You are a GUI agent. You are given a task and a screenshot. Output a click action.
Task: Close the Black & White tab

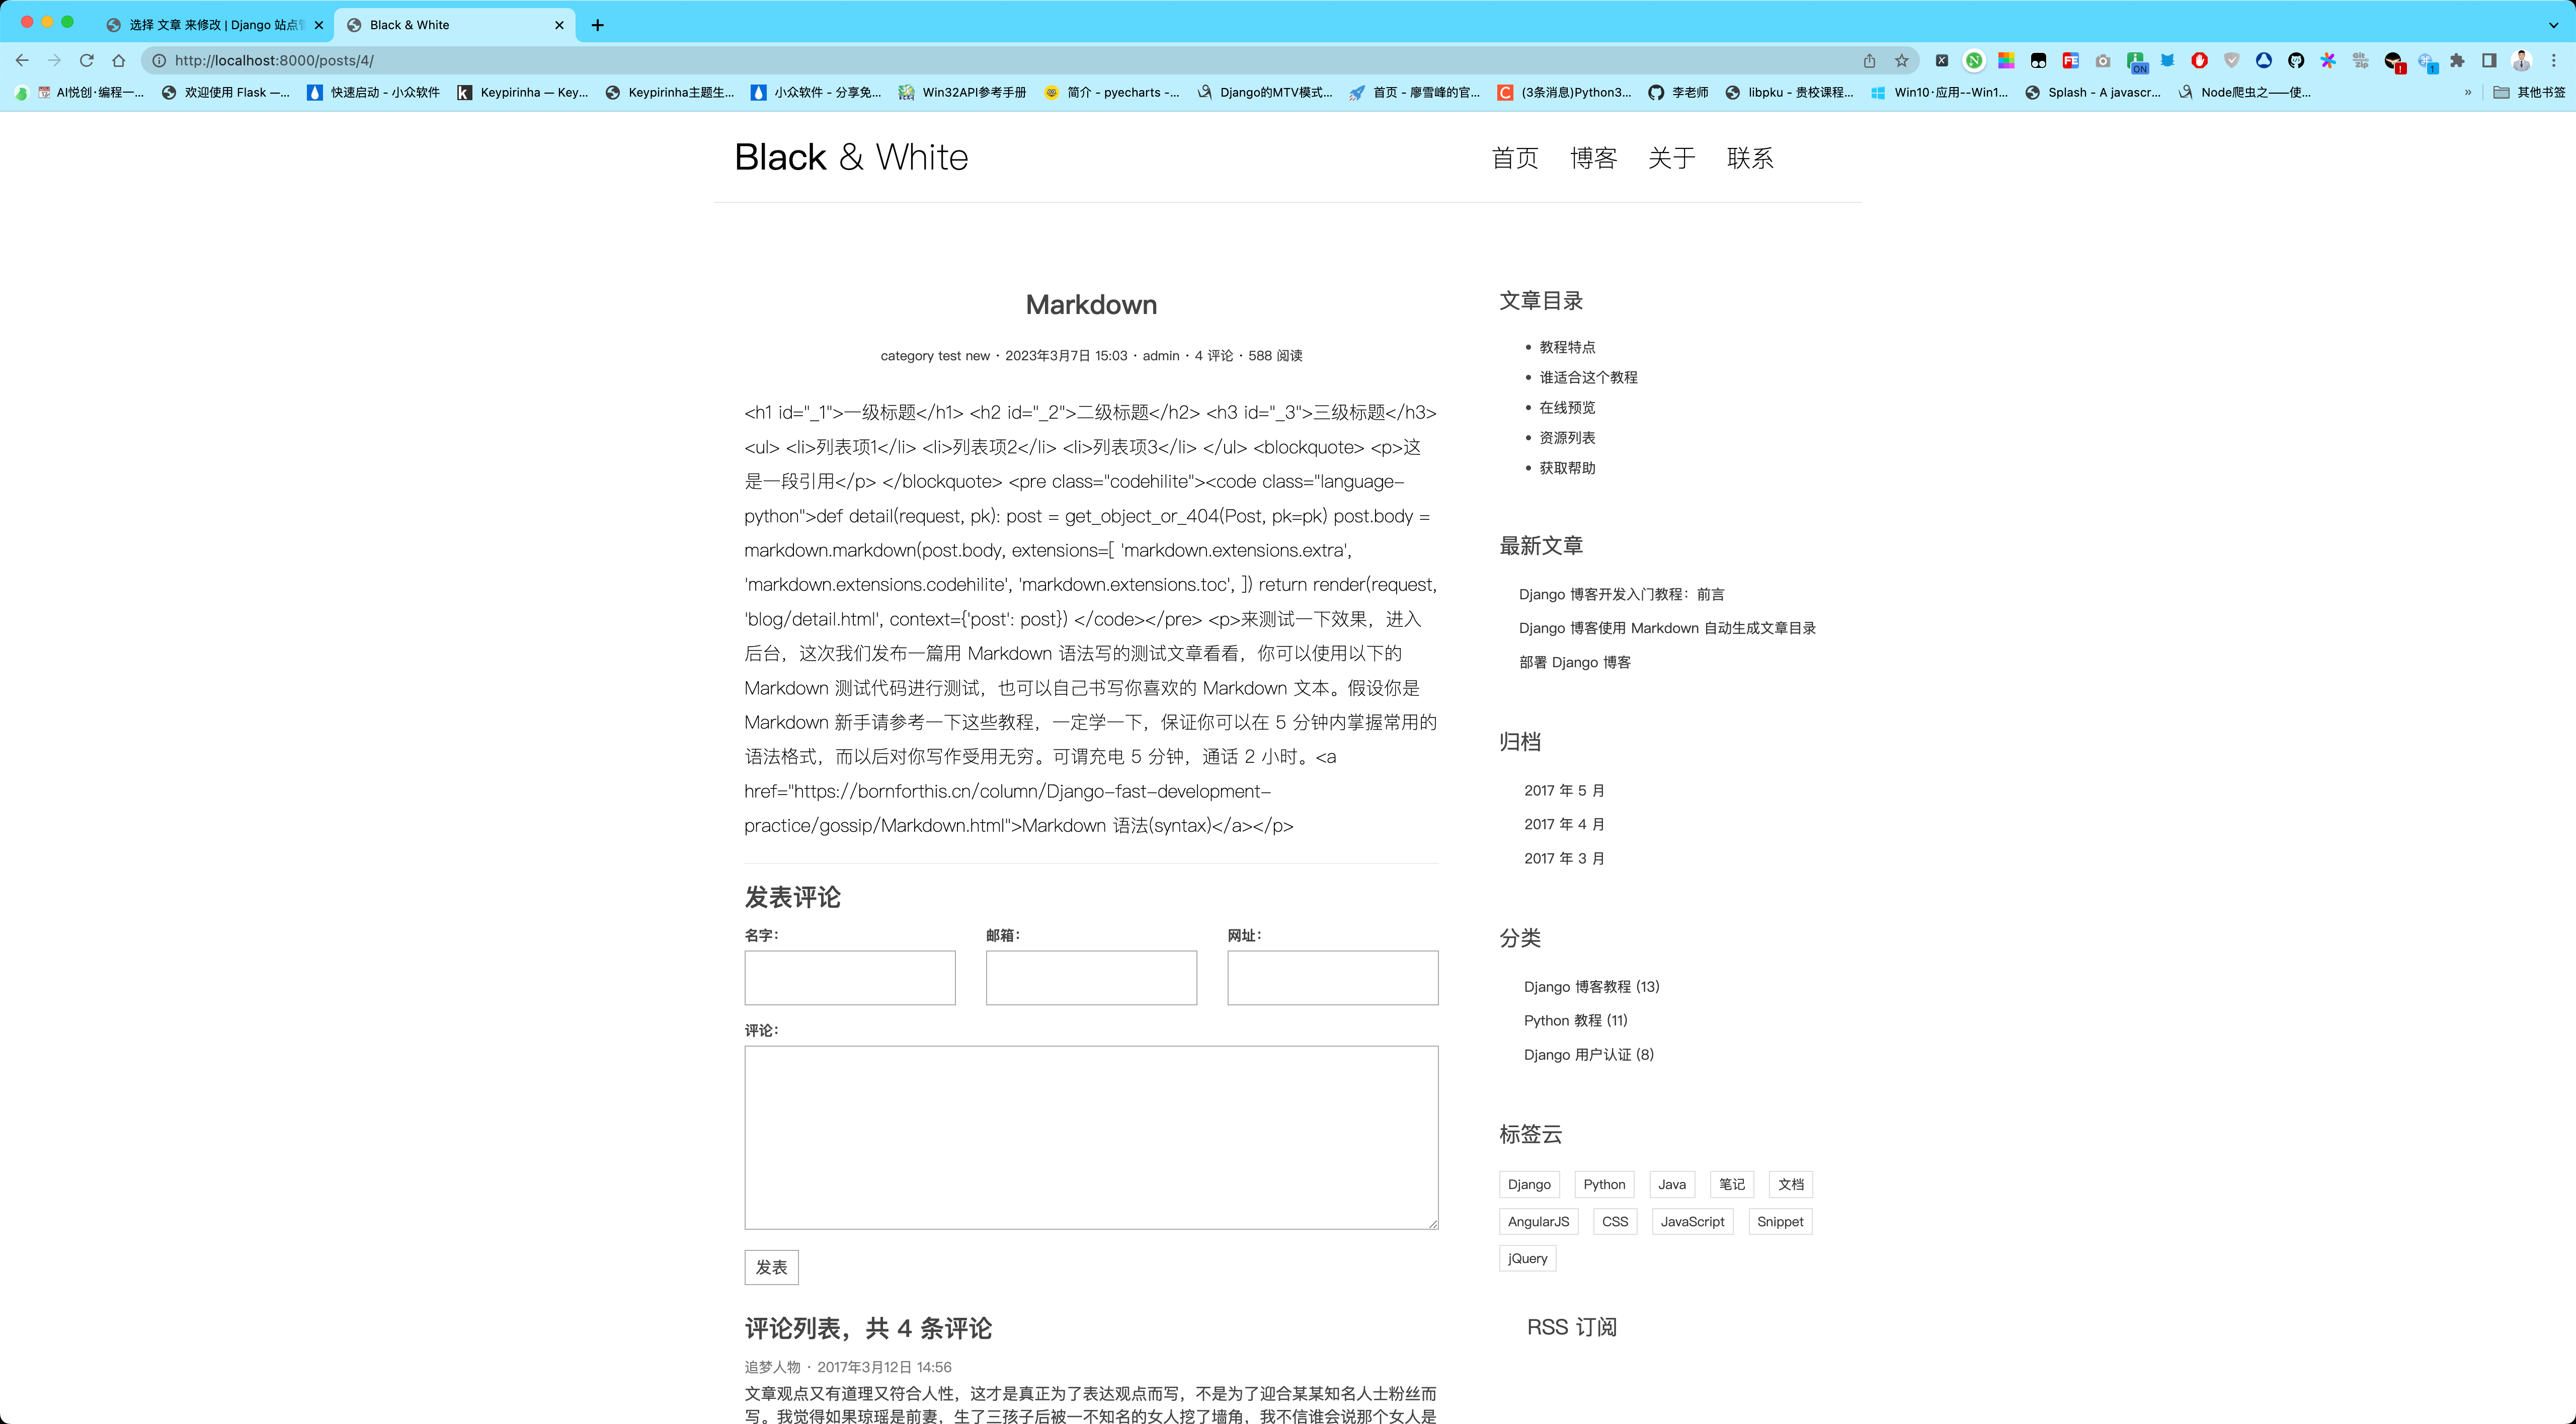pyautogui.click(x=559, y=25)
